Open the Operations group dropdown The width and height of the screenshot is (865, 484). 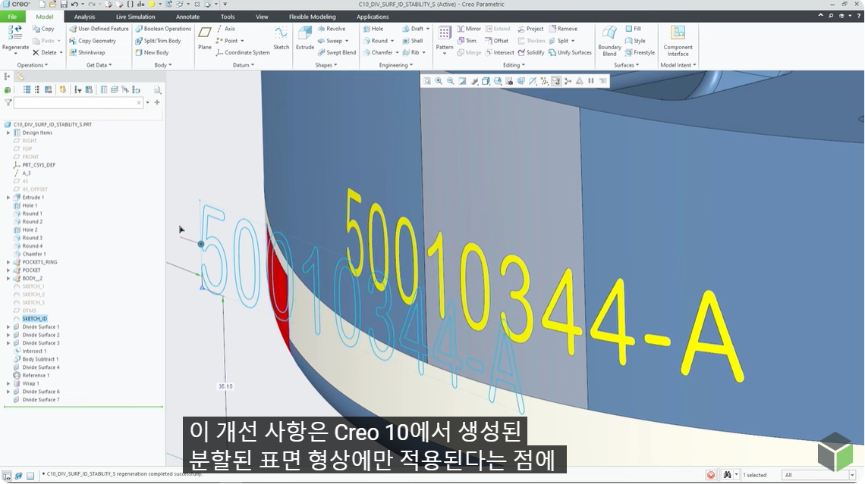click(33, 65)
